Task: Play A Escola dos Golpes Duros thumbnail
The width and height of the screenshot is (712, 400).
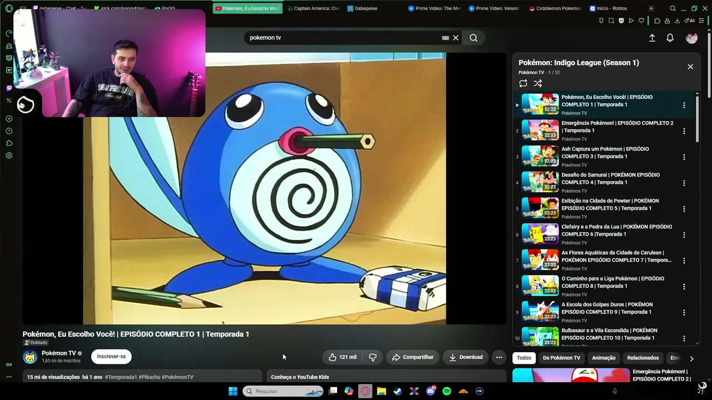Action: pyautogui.click(x=540, y=312)
